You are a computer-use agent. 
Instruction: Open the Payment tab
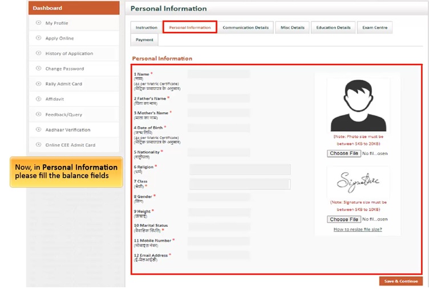(x=144, y=40)
